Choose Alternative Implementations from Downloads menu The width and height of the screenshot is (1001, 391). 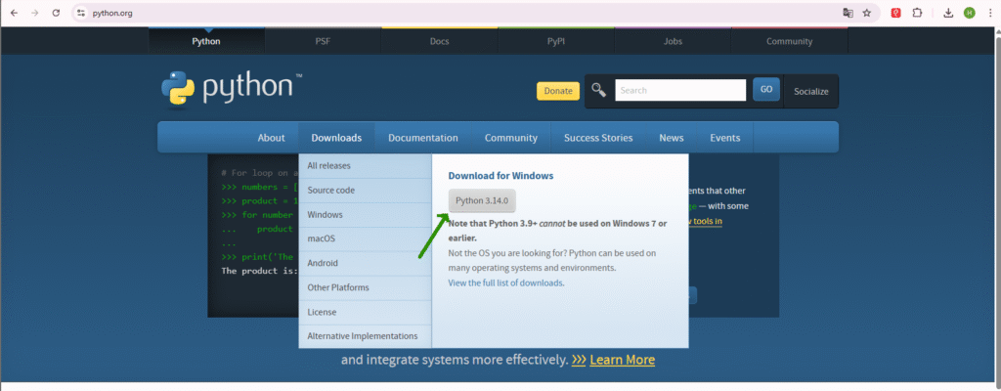366,336
